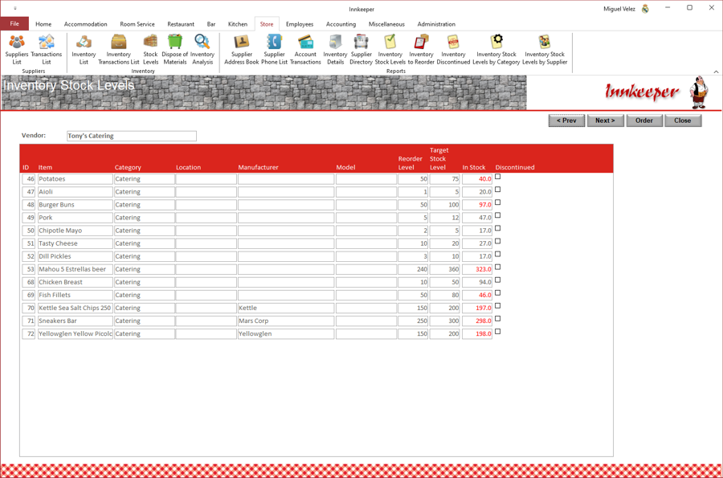Click the Next > button

coord(605,121)
